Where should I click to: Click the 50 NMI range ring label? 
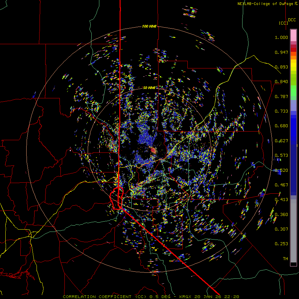tap(149, 88)
